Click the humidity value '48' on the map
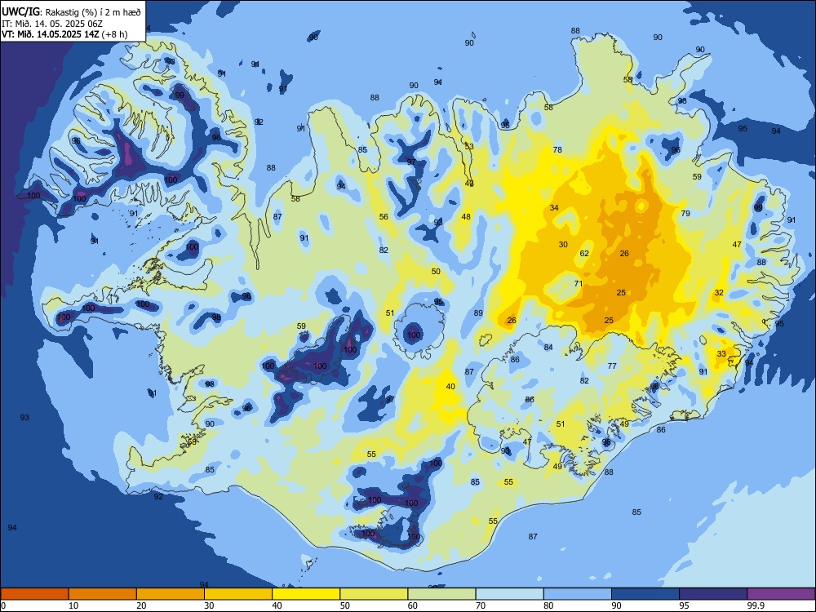 pos(466,217)
